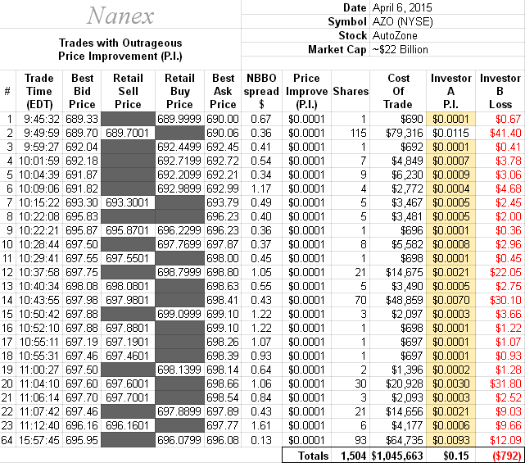This screenshot has width=525, height=463.
Task: Select best ask 696.23 in row 8
Action: point(223,216)
